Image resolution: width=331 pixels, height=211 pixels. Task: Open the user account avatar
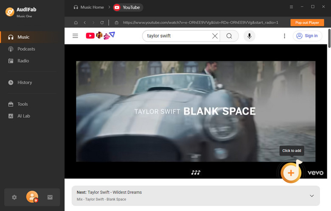(x=32, y=197)
